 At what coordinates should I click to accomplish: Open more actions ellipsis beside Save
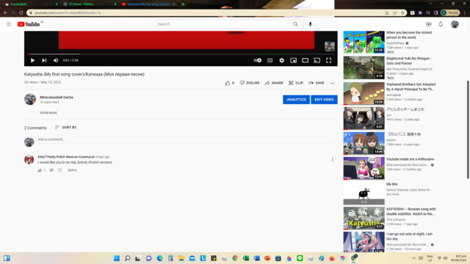pyautogui.click(x=333, y=83)
